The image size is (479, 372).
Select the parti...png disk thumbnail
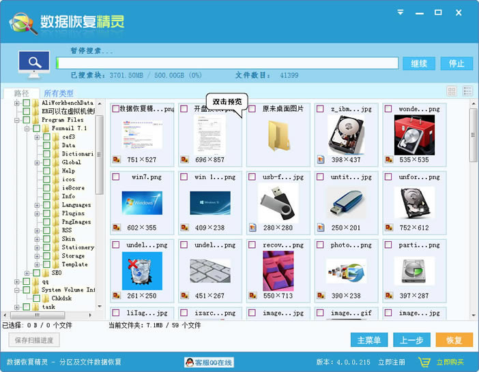pyautogui.click(x=414, y=270)
